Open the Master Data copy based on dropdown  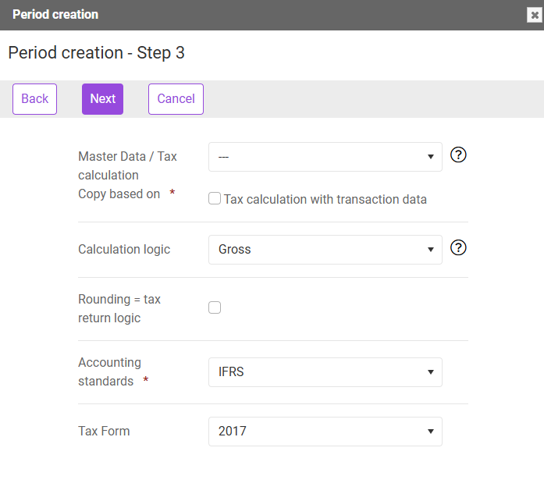(325, 157)
